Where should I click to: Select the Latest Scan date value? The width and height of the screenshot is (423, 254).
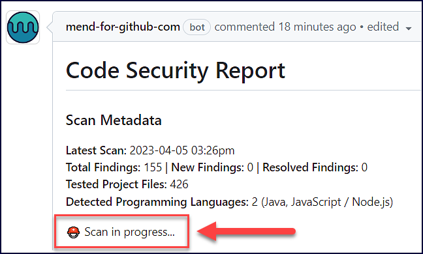click(x=182, y=150)
